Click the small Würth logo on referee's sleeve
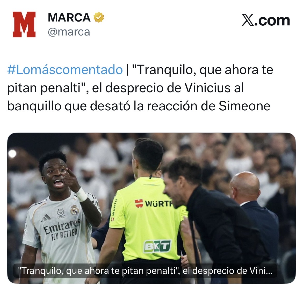Image resolution: width=303 pixels, height=285 pixels. coord(112,210)
